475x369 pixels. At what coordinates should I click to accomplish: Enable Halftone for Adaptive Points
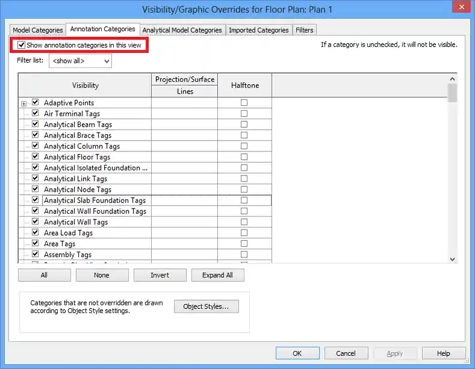pyautogui.click(x=244, y=103)
